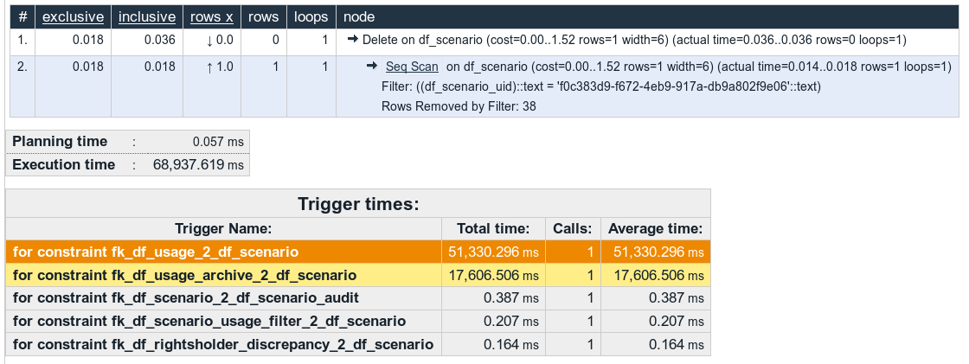Image resolution: width=969 pixels, height=364 pixels.
Task: Click the rows x column header
Action: 212,17
